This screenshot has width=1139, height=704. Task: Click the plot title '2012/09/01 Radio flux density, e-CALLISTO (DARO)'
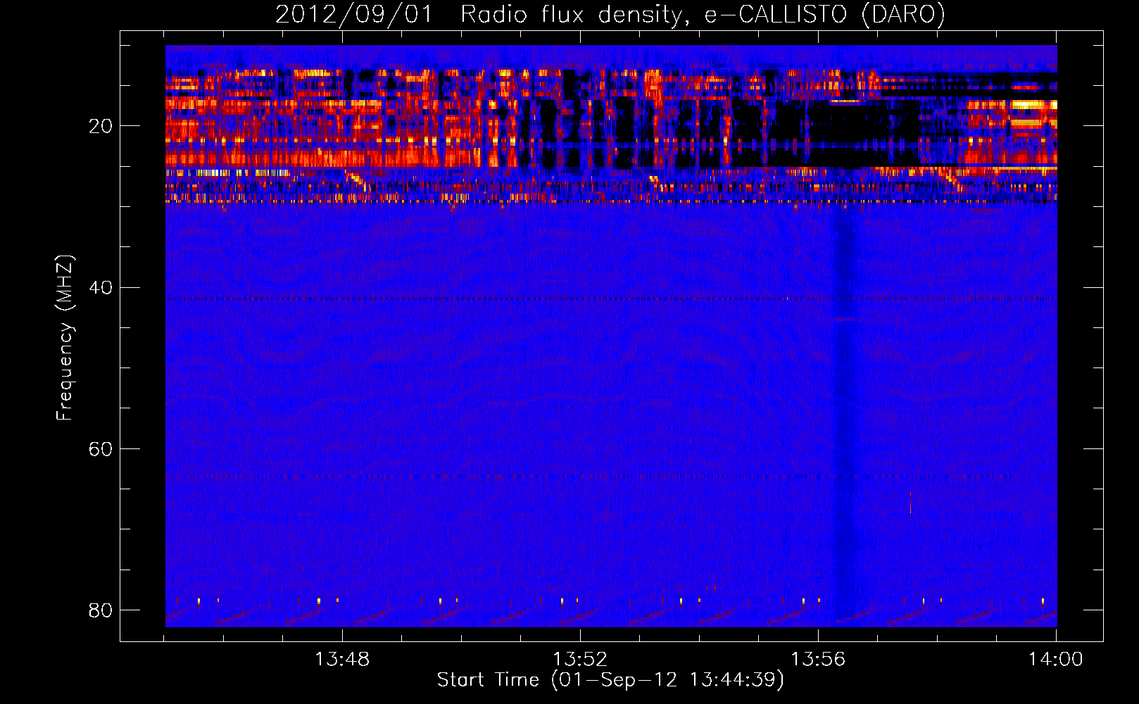click(610, 14)
